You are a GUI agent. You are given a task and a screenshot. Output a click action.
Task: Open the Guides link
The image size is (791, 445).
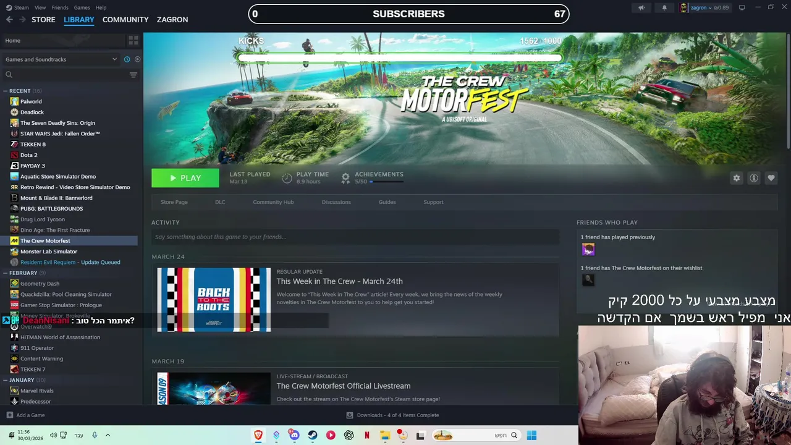click(x=387, y=202)
